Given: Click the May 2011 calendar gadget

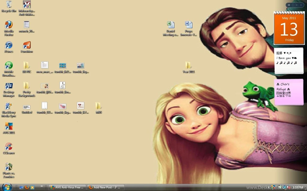Looking at the screenshot, I should 289,28.
